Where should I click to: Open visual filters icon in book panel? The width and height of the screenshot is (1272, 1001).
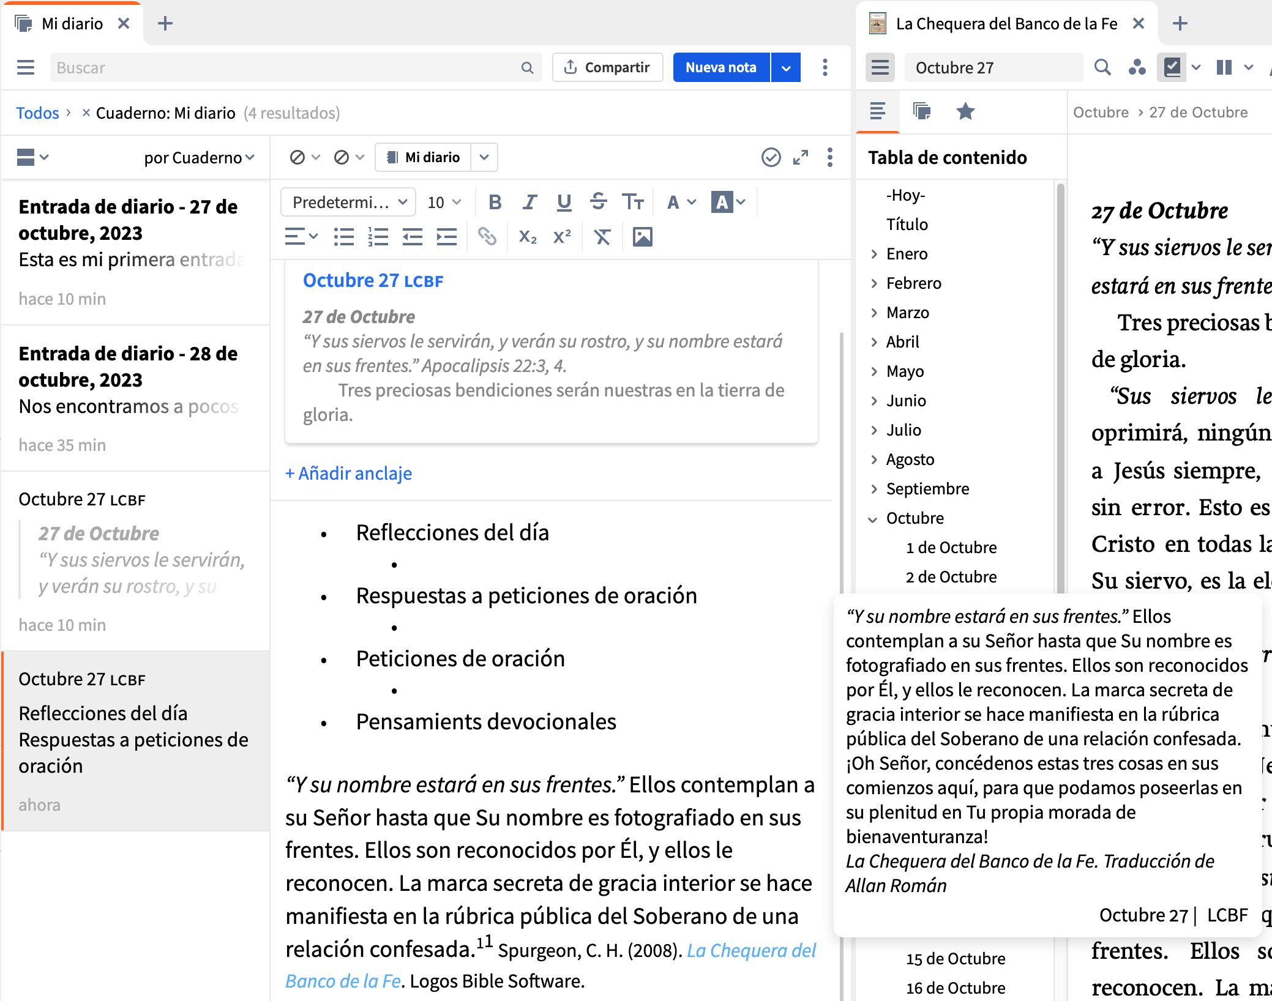click(x=1137, y=67)
